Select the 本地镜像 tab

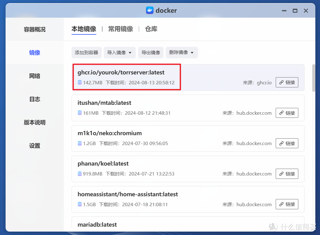click(x=84, y=29)
